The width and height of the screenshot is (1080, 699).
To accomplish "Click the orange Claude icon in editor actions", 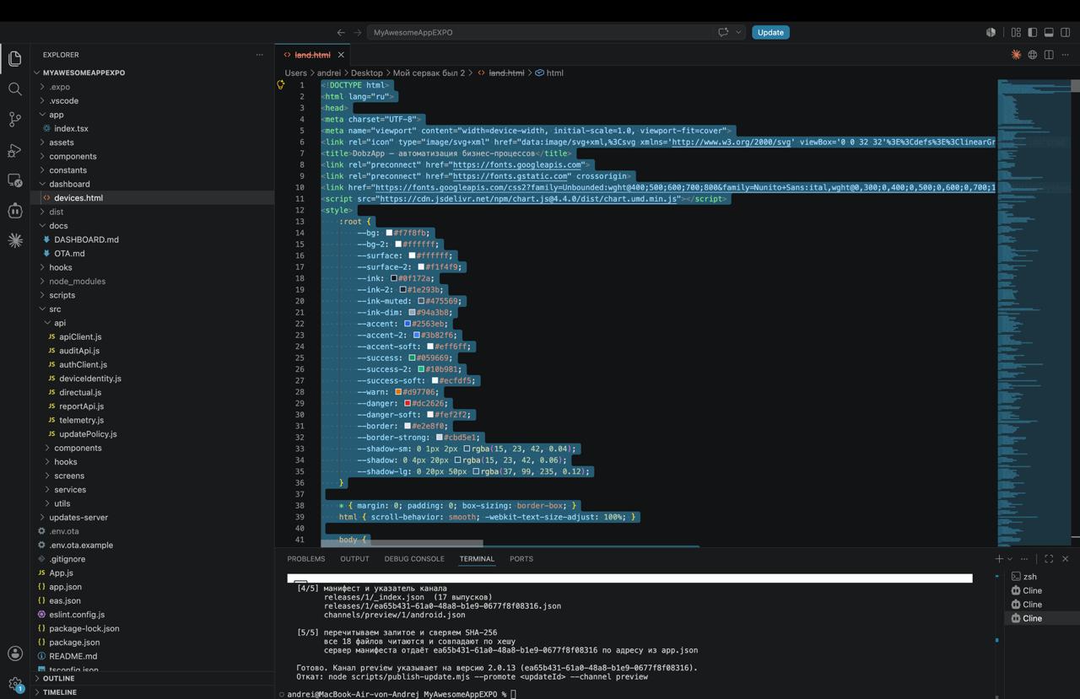I will point(1016,55).
